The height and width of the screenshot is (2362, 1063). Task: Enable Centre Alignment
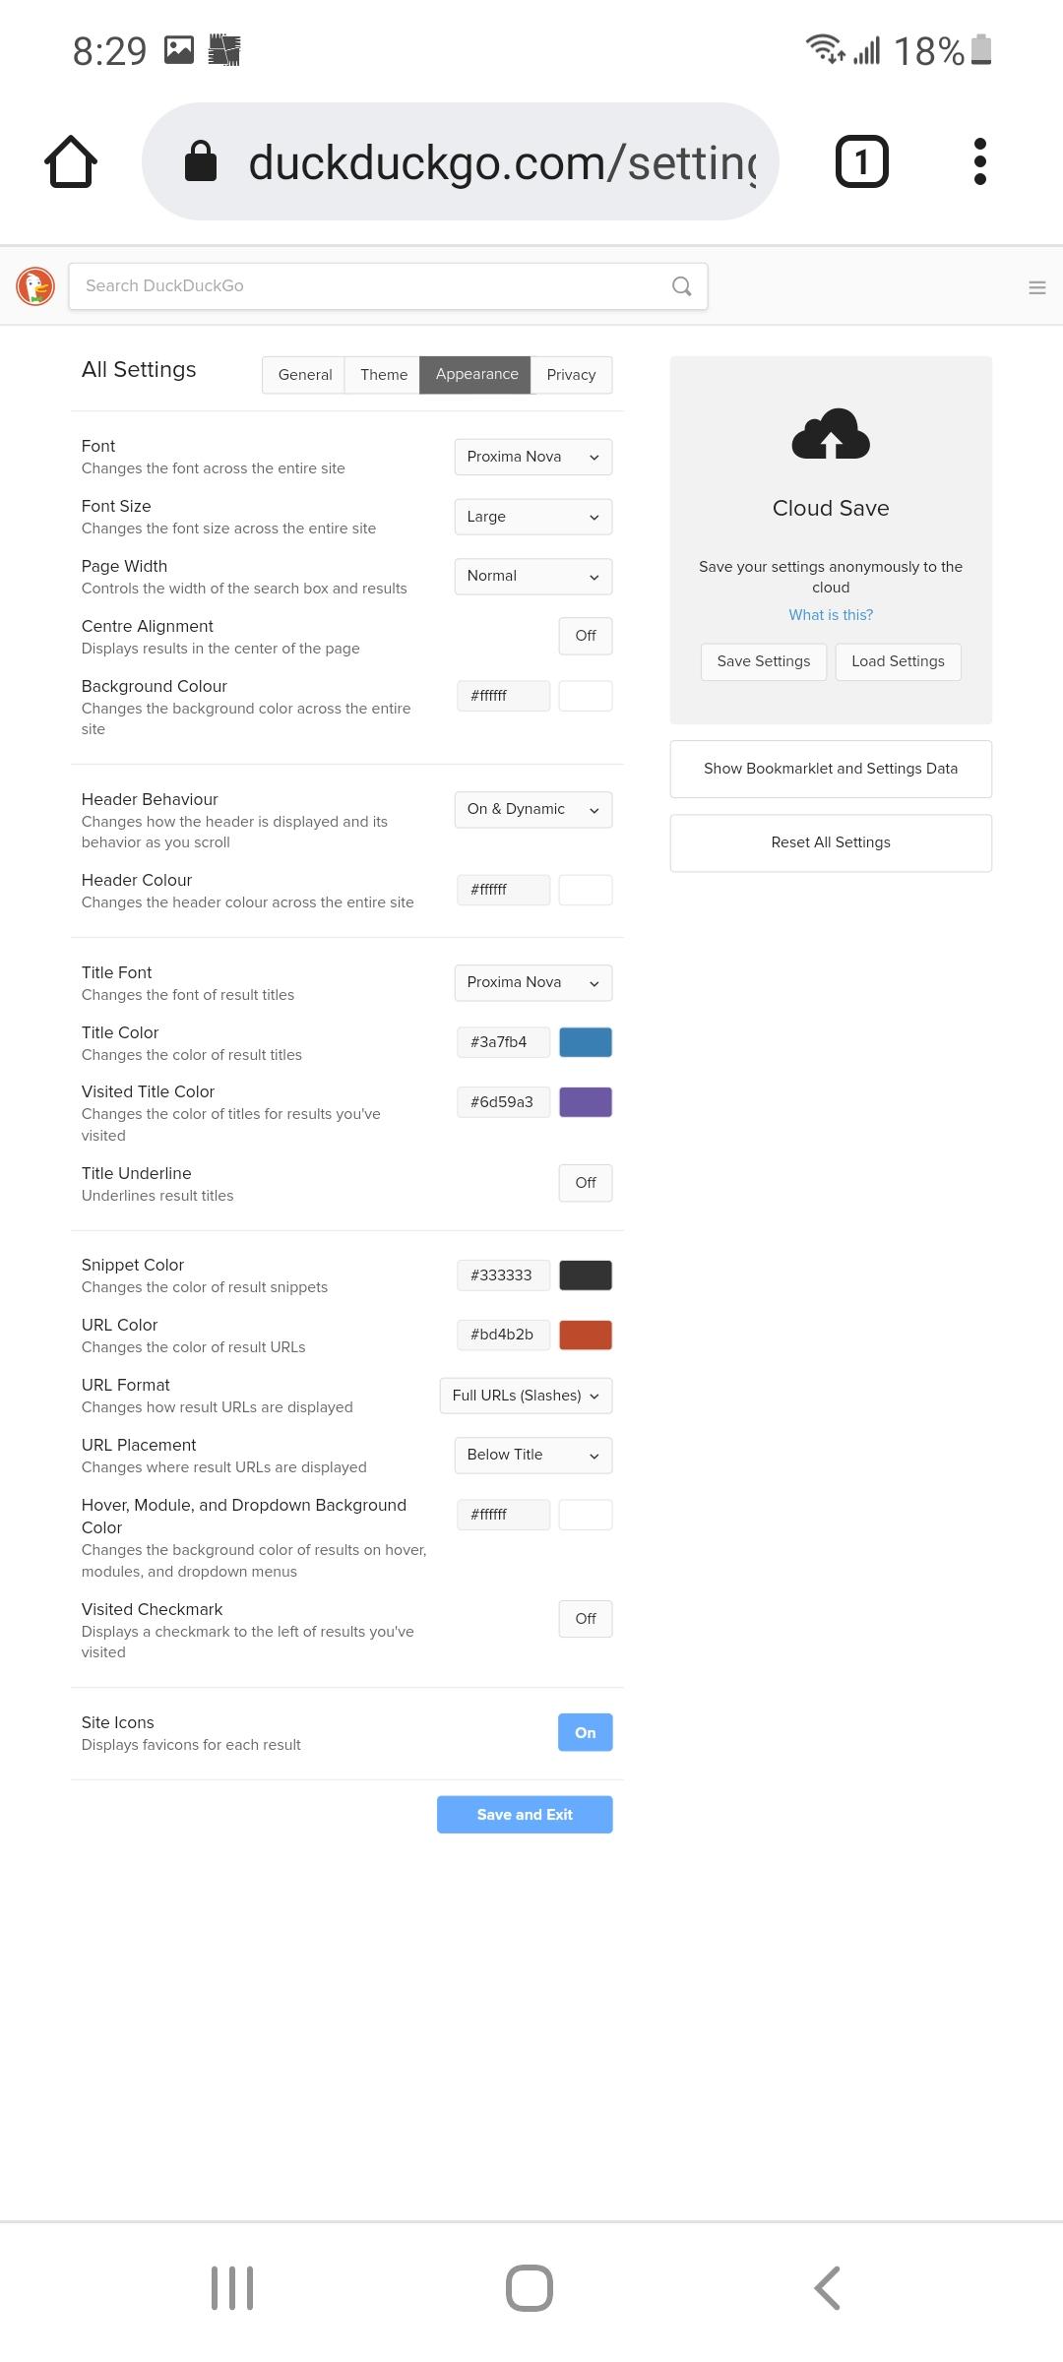pyautogui.click(x=585, y=636)
